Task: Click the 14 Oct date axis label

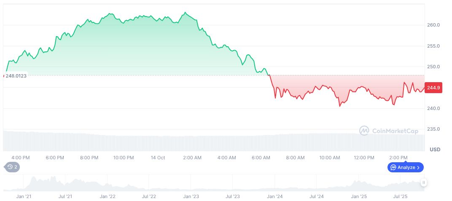Action: click(x=158, y=158)
